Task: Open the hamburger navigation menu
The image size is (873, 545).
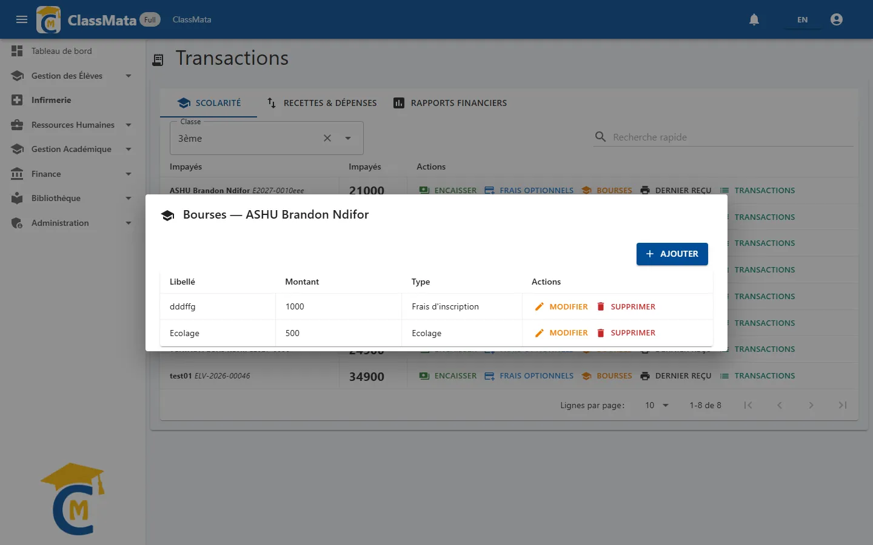Action: (x=22, y=19)
